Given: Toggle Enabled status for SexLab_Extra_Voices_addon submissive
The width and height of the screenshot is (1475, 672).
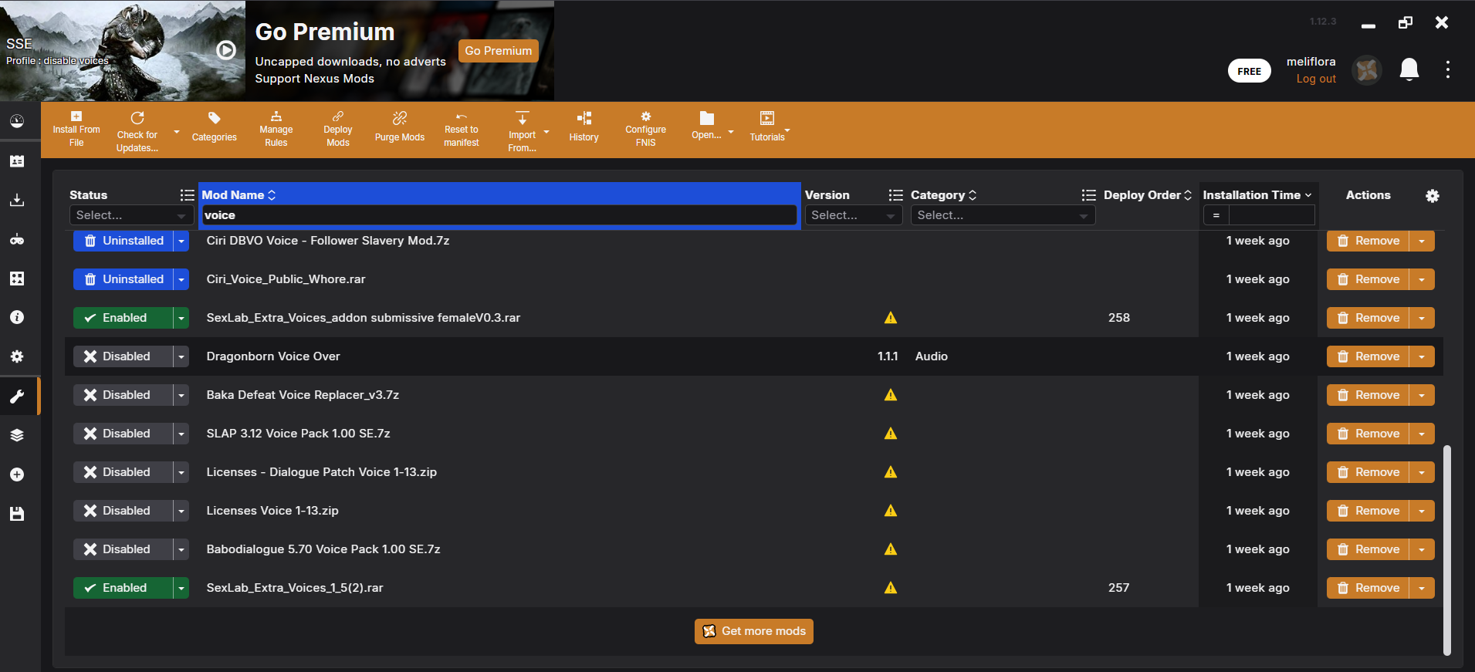Looking at the screenshot, I should point(123,318).
